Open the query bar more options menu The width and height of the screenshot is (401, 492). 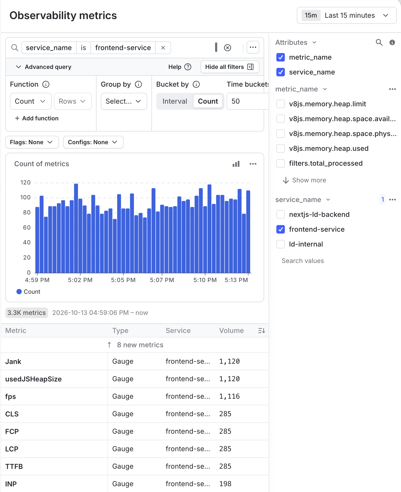coord(253,47)
